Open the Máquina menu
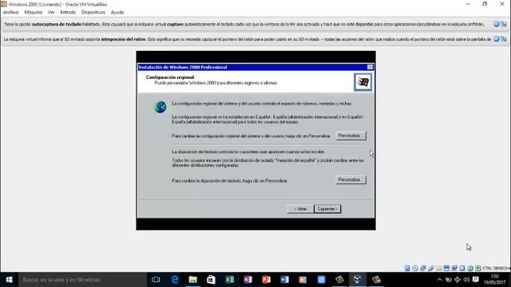This screenshot has height=287, width=511. [x=34, y=12]
